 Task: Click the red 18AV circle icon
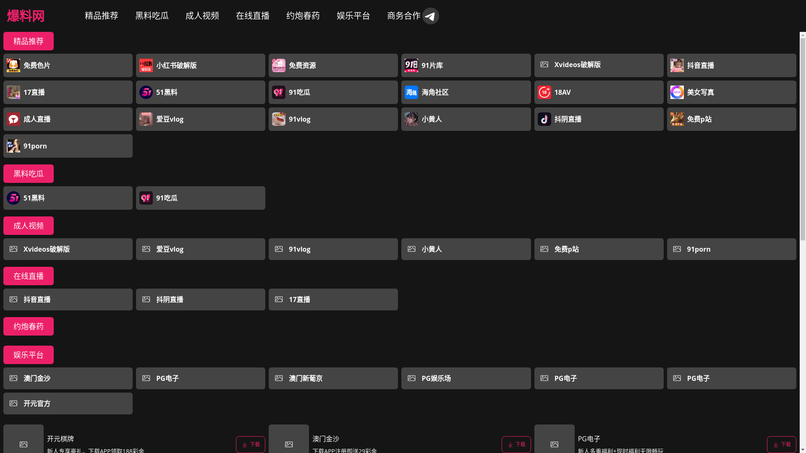pyautogui.click(x=544, y=92)
